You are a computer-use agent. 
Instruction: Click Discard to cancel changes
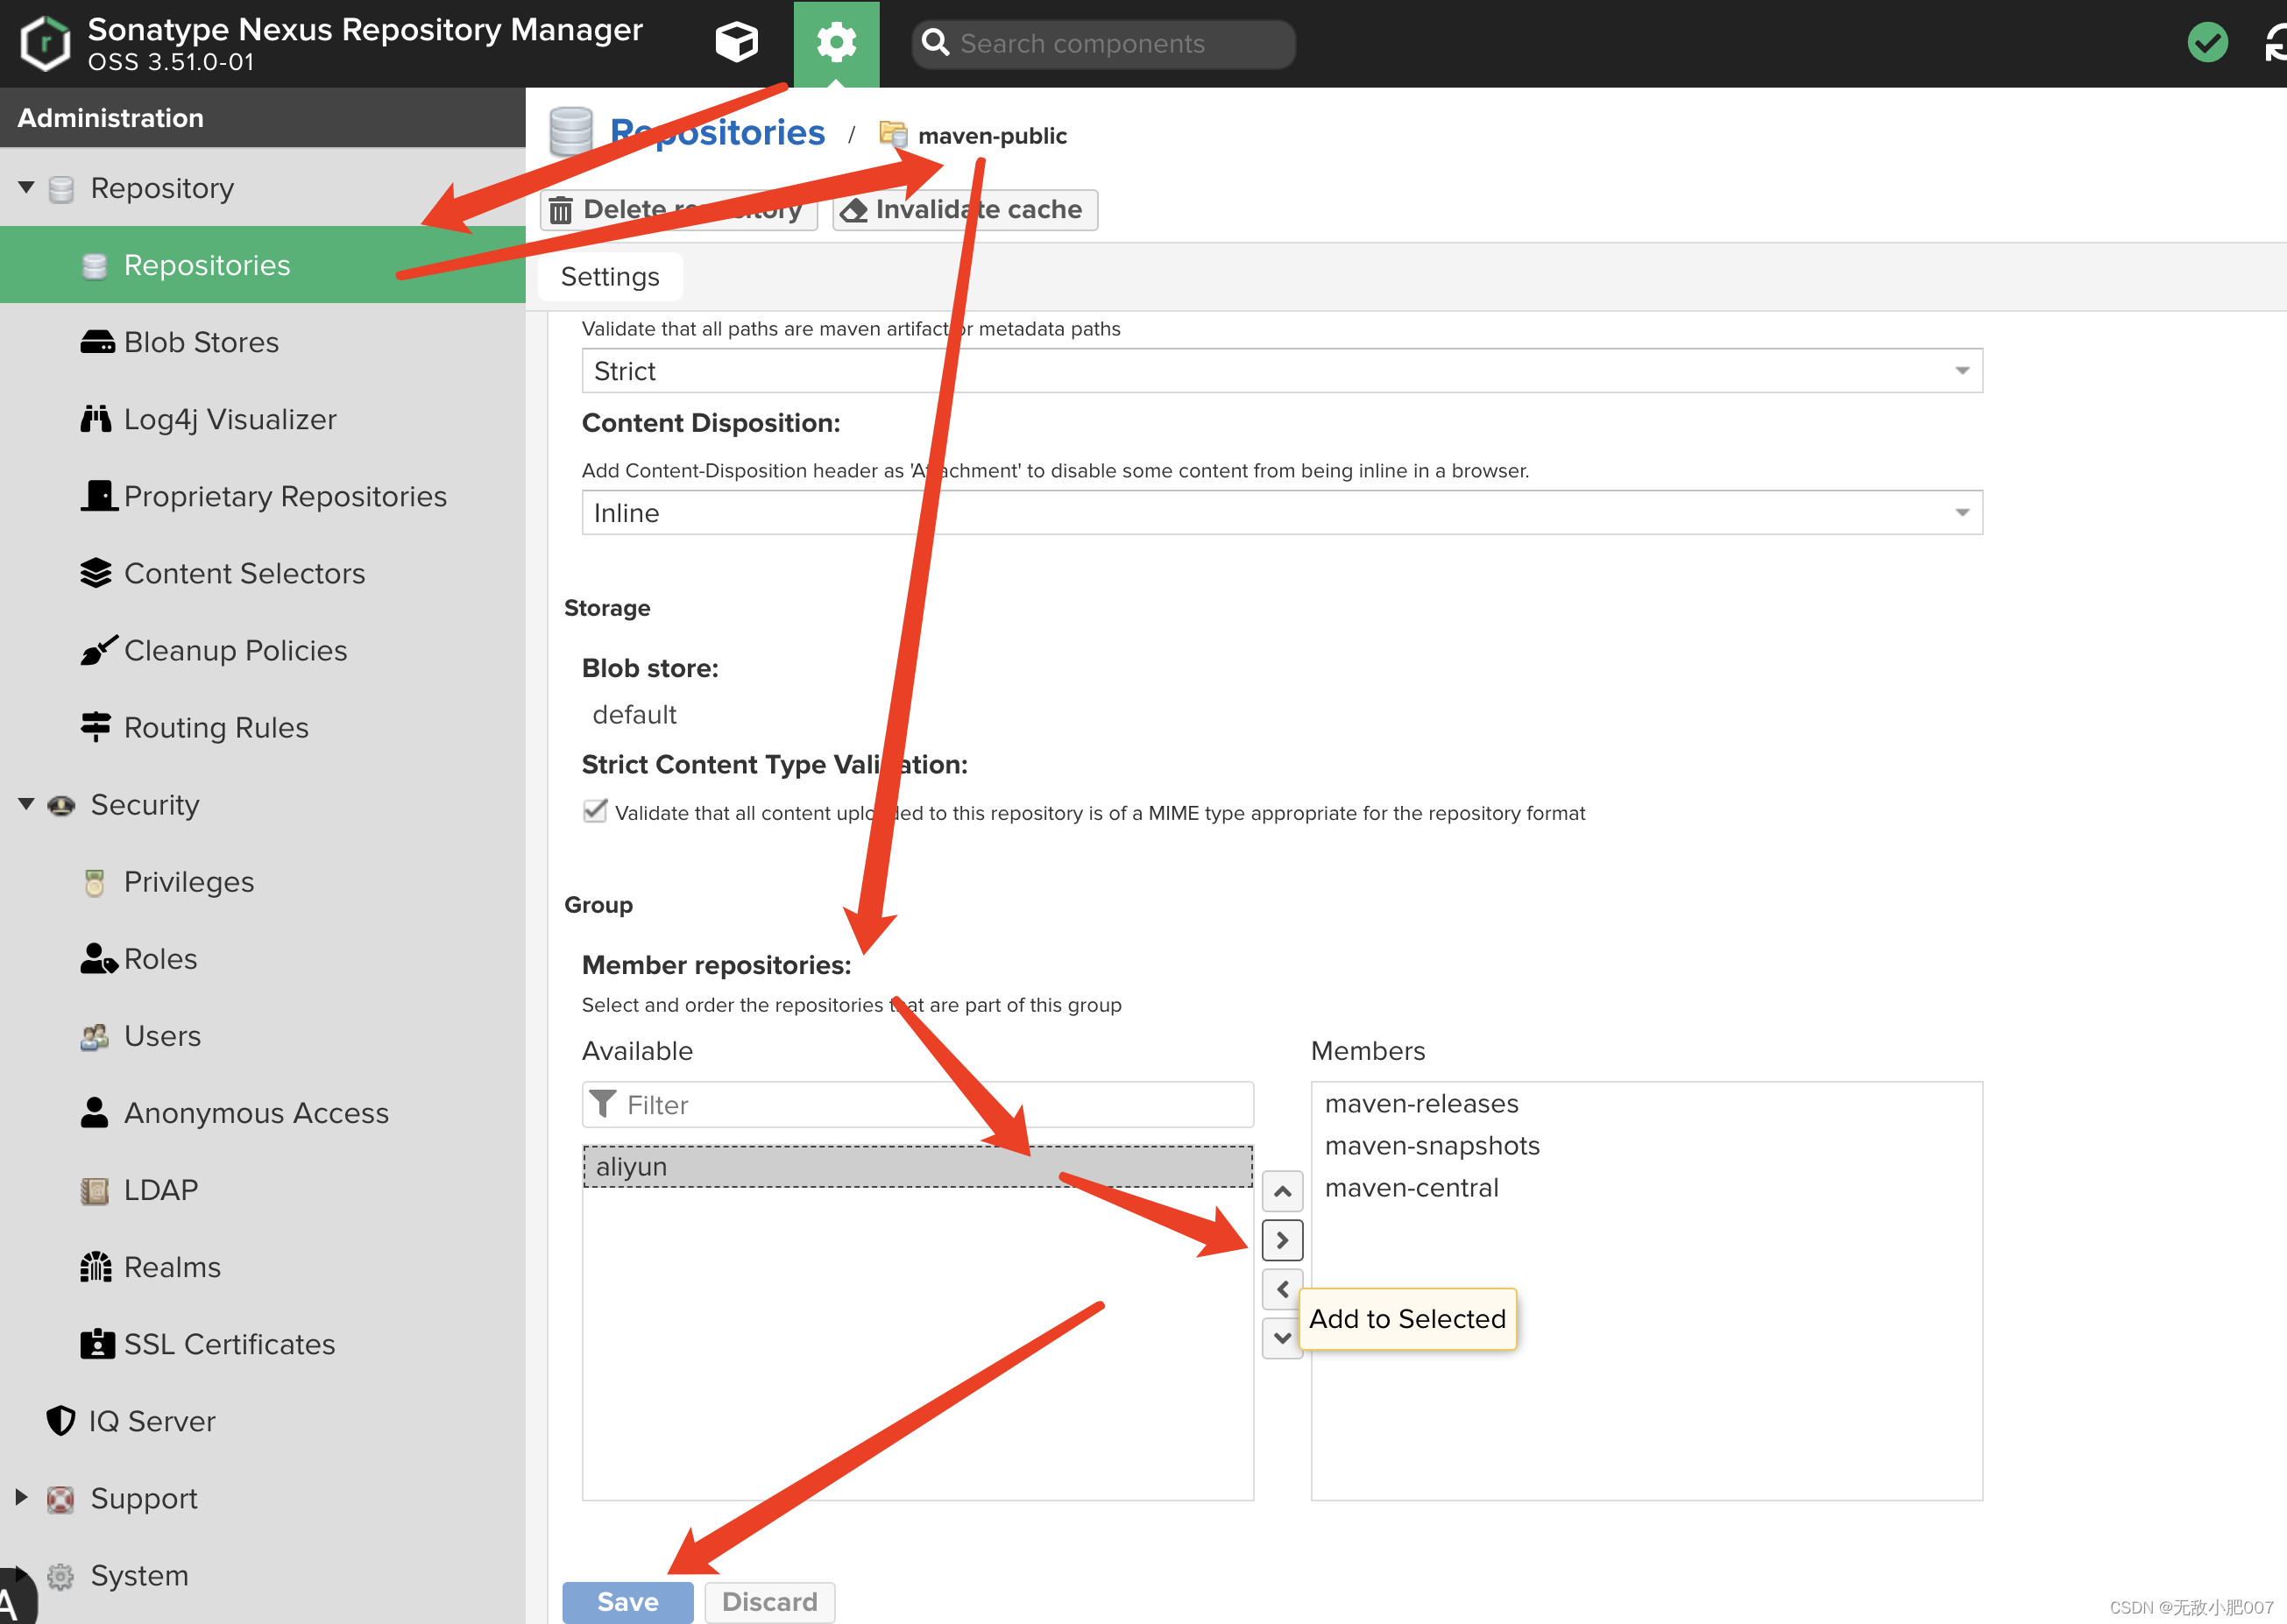(770, 1599)
